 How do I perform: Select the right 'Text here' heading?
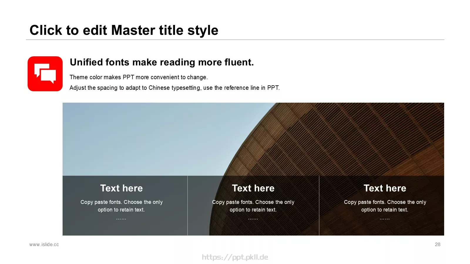pyautogui.click(x=385, y=188)
